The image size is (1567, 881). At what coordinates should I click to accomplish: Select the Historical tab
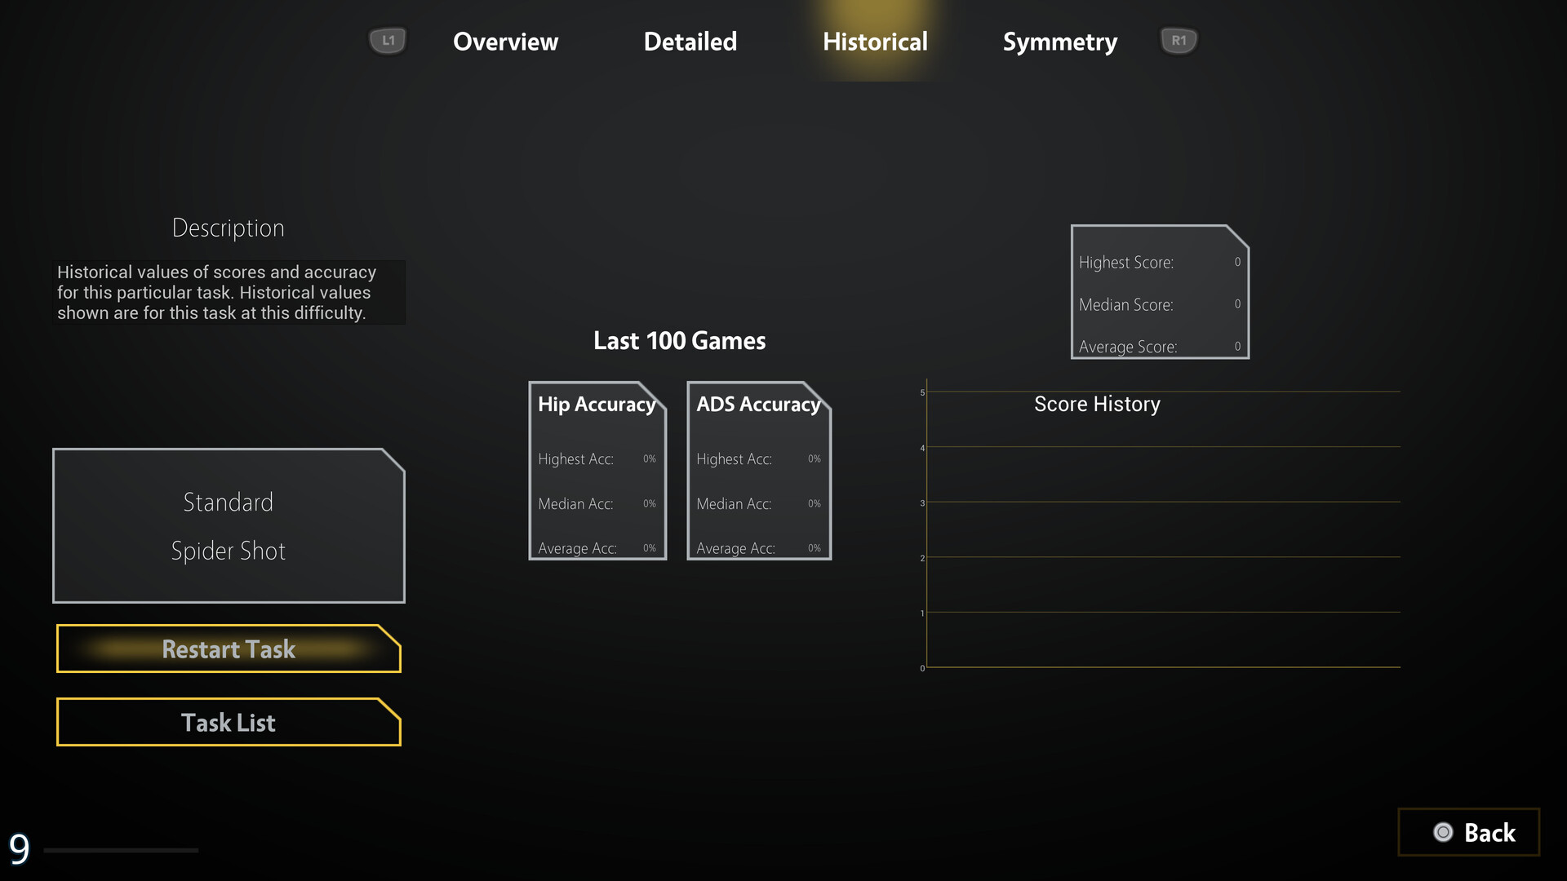(x=875, y=42)
